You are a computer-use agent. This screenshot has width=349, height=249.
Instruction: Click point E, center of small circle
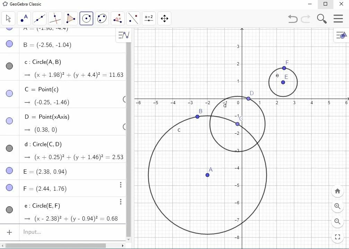coord(283,82)
